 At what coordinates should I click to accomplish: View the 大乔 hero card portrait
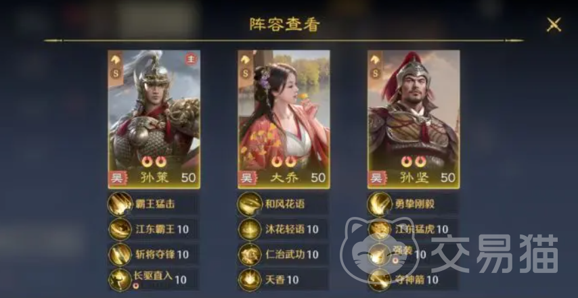point(284,119)
